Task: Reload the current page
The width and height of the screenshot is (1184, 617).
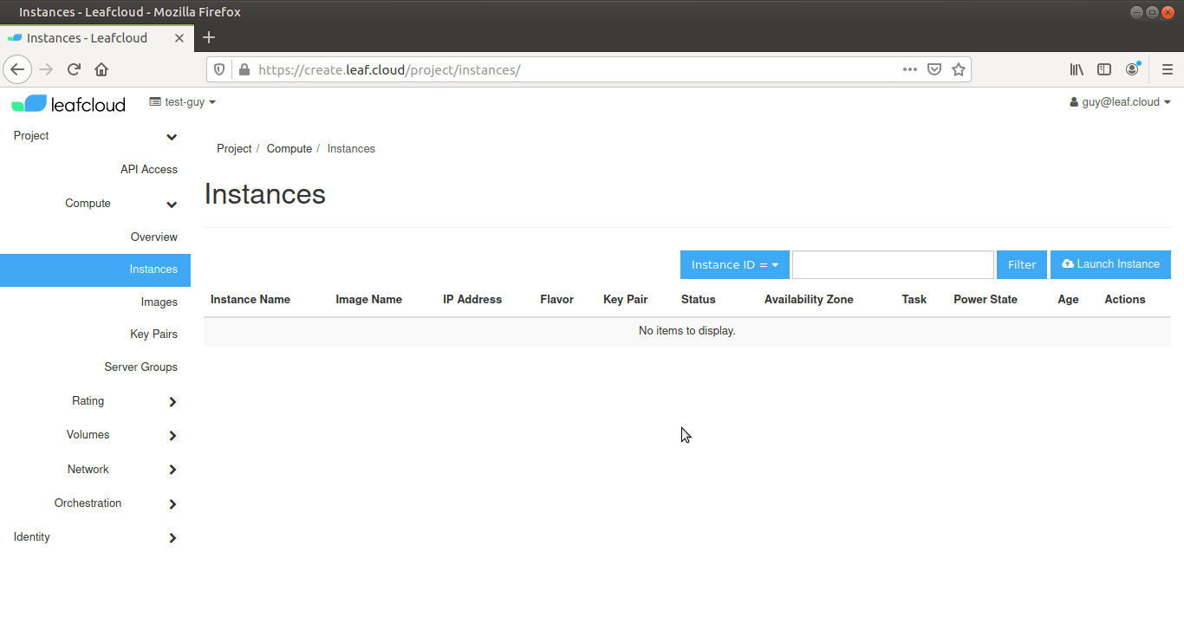Action: (74, 69)
